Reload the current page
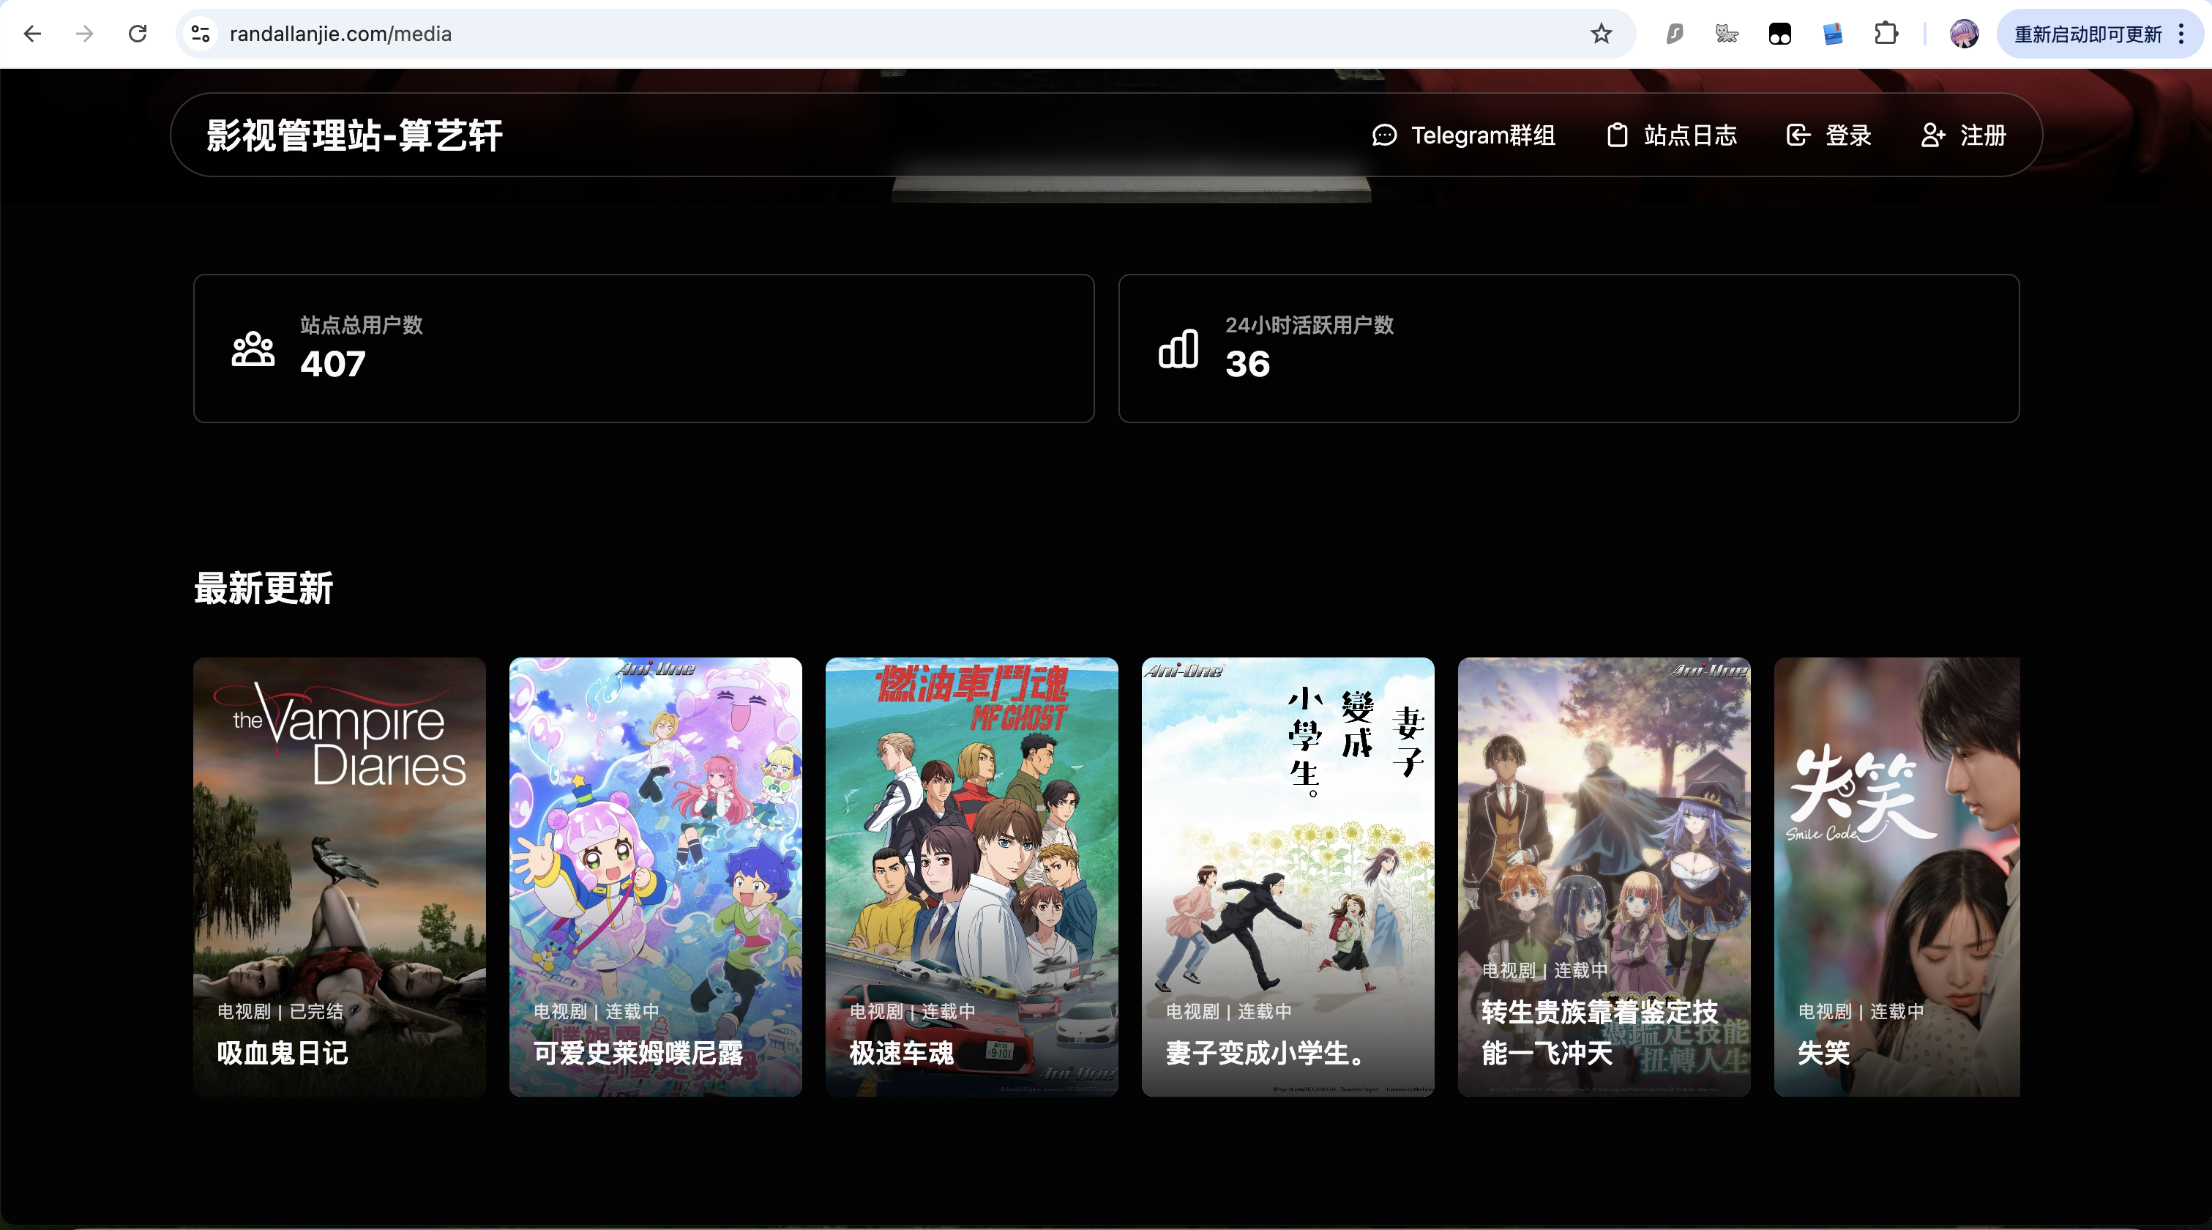Screen dimensions: 2212x1230 click(138, 34)
